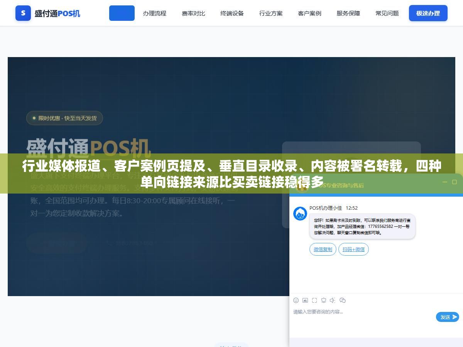Click the POS机办理小佳 12:52 agent name
The image size is (463, 347).
333,208
